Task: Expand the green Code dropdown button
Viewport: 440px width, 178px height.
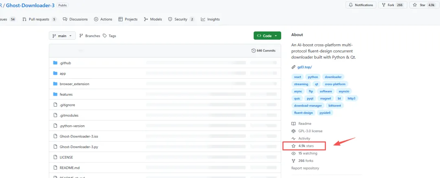Action: [x=267, y=36]
